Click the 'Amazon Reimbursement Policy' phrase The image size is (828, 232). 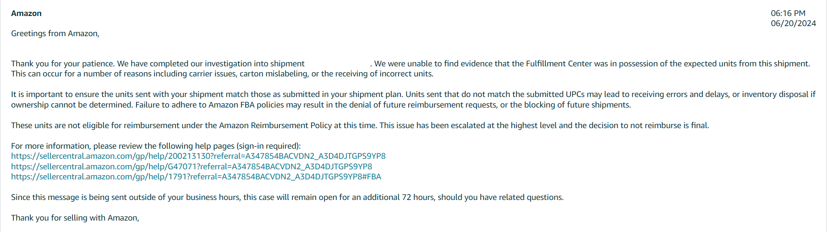(275, 125)
